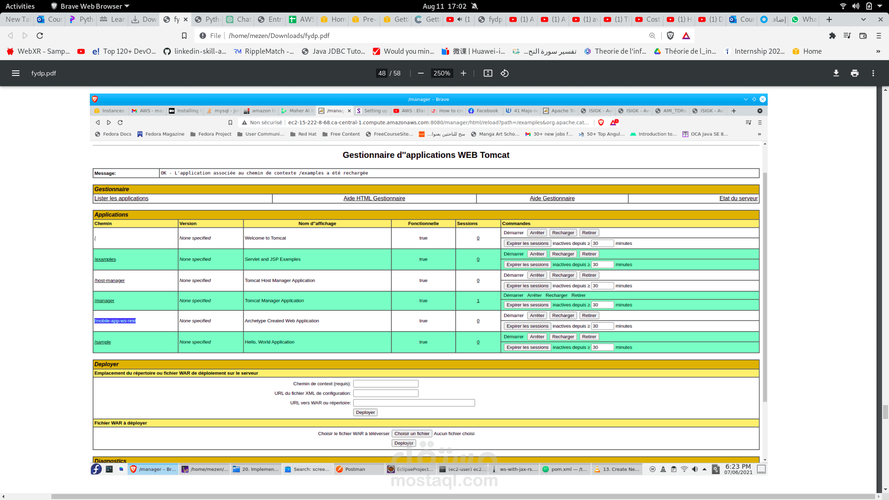Show hidden bookmarks with chevron
889x500 pixels.
point(878,51)
